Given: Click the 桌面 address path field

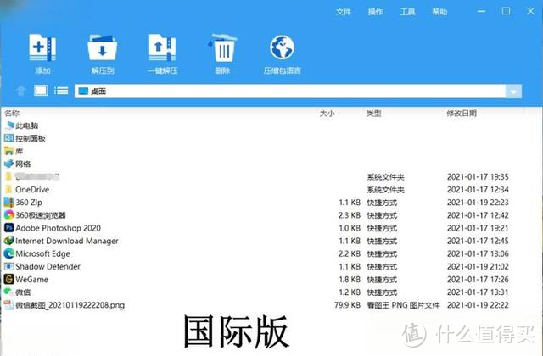Looking at the screenshot, I should pos(290,92).
